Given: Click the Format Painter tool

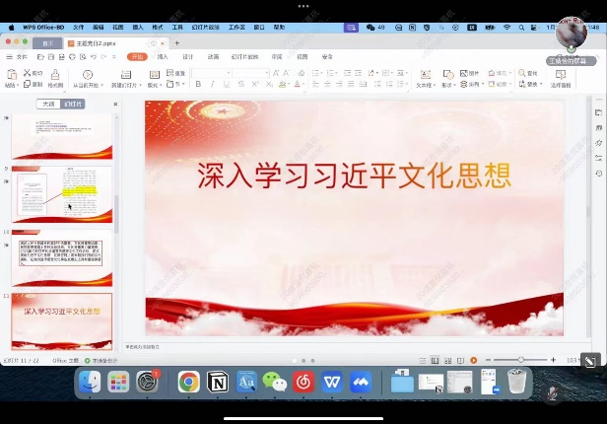Looking at the screenshot, I should (x=56, y=79).
